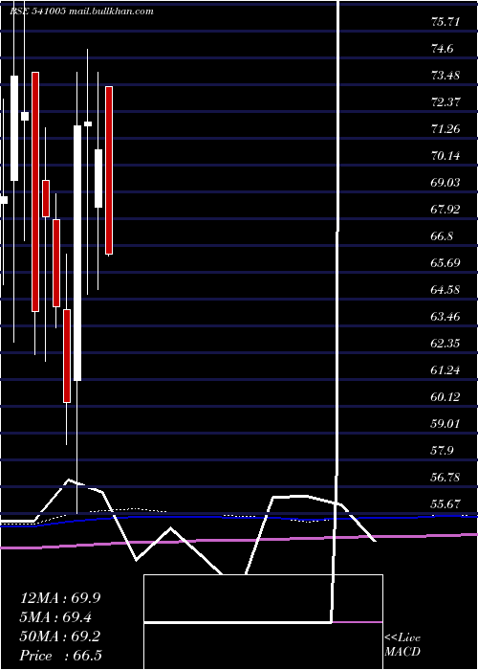Click the 61.24 price axis label
The image size is (478, 670).
pyautogui.click(x=445, y=370)
